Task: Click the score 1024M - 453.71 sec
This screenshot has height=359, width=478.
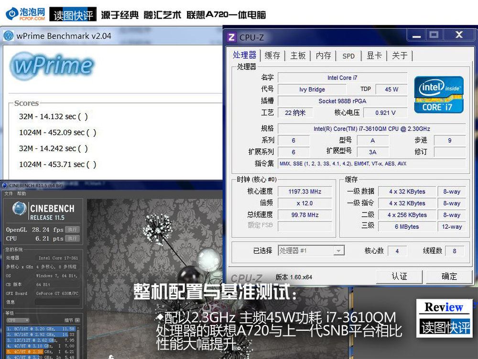Action: pos(58,165)
